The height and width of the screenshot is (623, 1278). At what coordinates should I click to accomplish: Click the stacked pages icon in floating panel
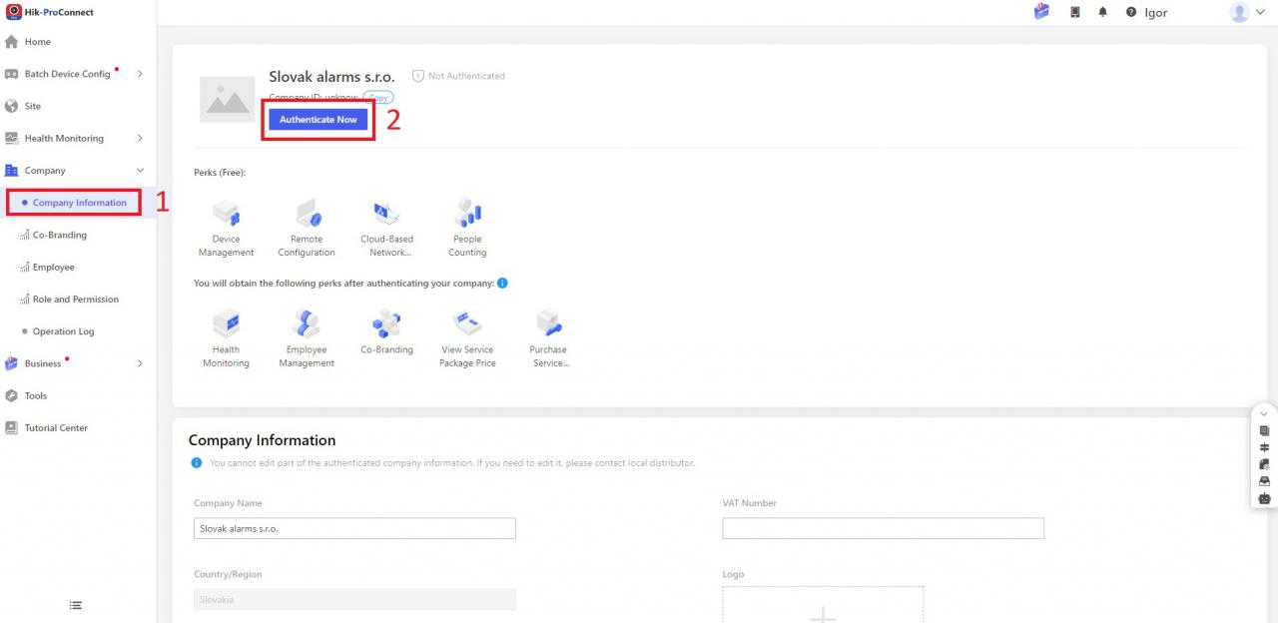point(1264,430)
